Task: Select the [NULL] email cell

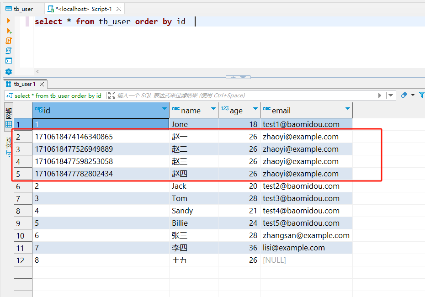Action: tap(306, 260)
